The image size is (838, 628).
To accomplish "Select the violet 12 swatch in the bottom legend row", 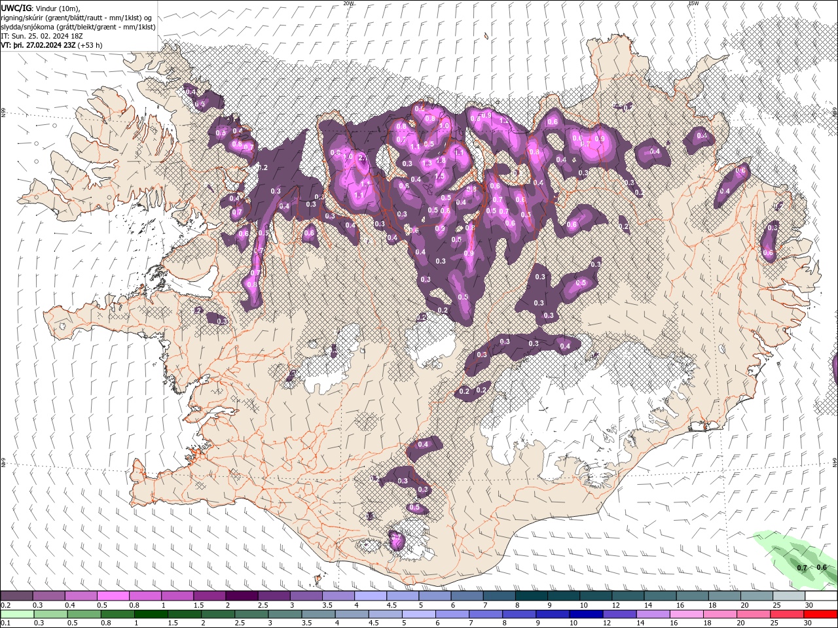I will coord(619,614).
